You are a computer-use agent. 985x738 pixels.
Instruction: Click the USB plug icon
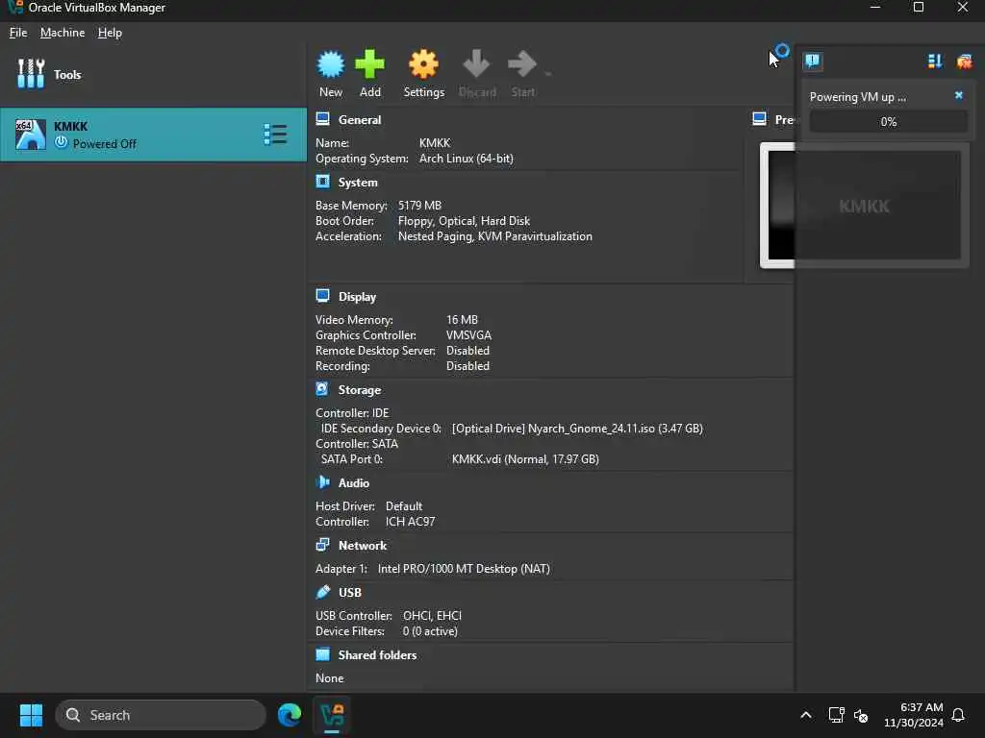(x=323, y=592)
